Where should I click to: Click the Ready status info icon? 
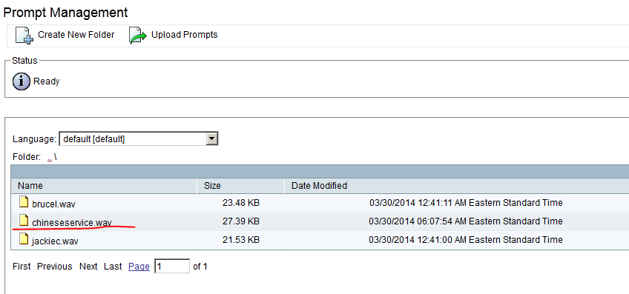(x=22, y=81)
